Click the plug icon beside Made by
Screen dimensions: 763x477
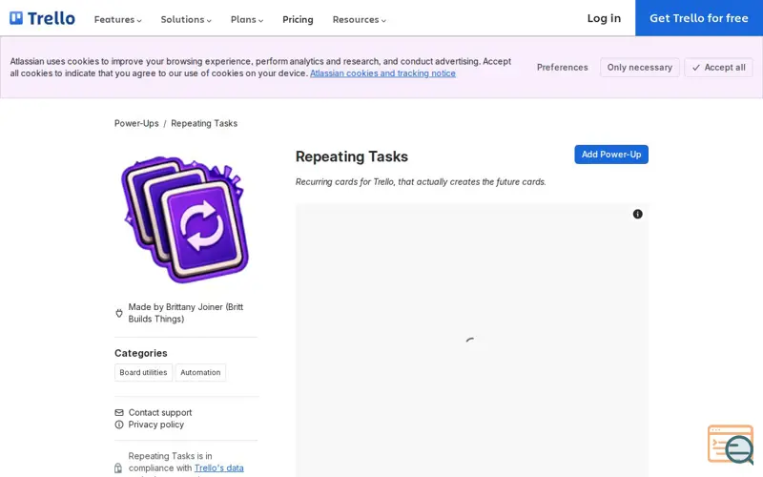coord(119,314)
